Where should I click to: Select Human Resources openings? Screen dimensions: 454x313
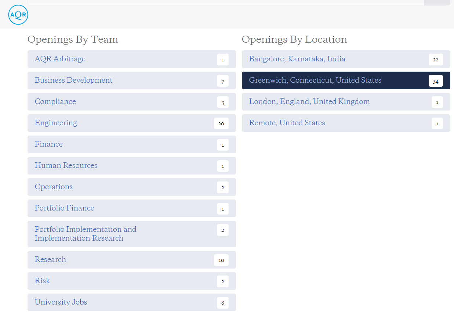66,166
